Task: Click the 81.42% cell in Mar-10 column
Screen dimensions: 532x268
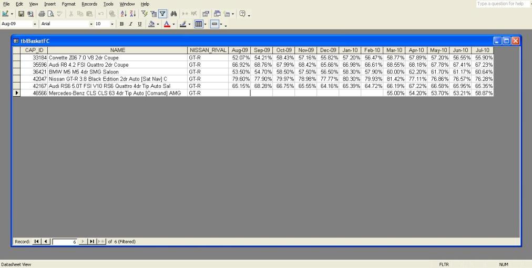Action: (394, 79)
